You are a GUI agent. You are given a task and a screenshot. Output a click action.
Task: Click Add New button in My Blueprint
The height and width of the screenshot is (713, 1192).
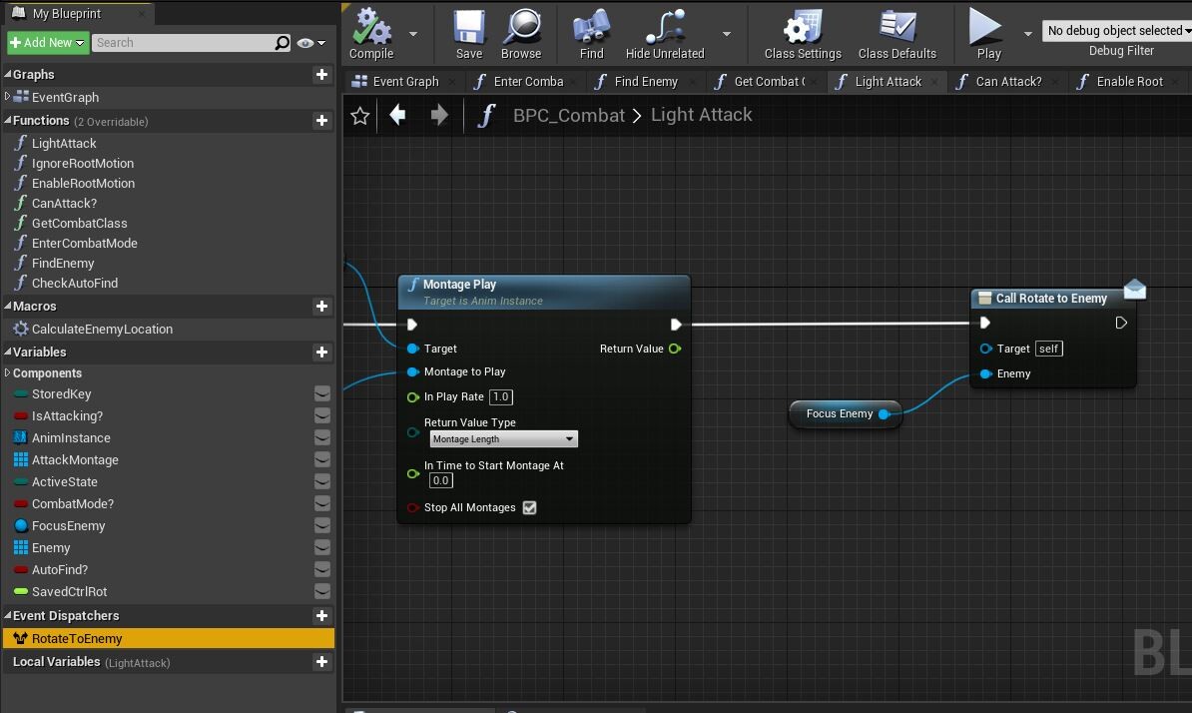pos(47,43)
